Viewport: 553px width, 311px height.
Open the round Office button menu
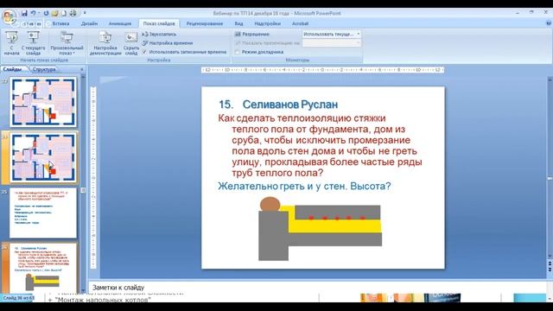pos(9,16)
